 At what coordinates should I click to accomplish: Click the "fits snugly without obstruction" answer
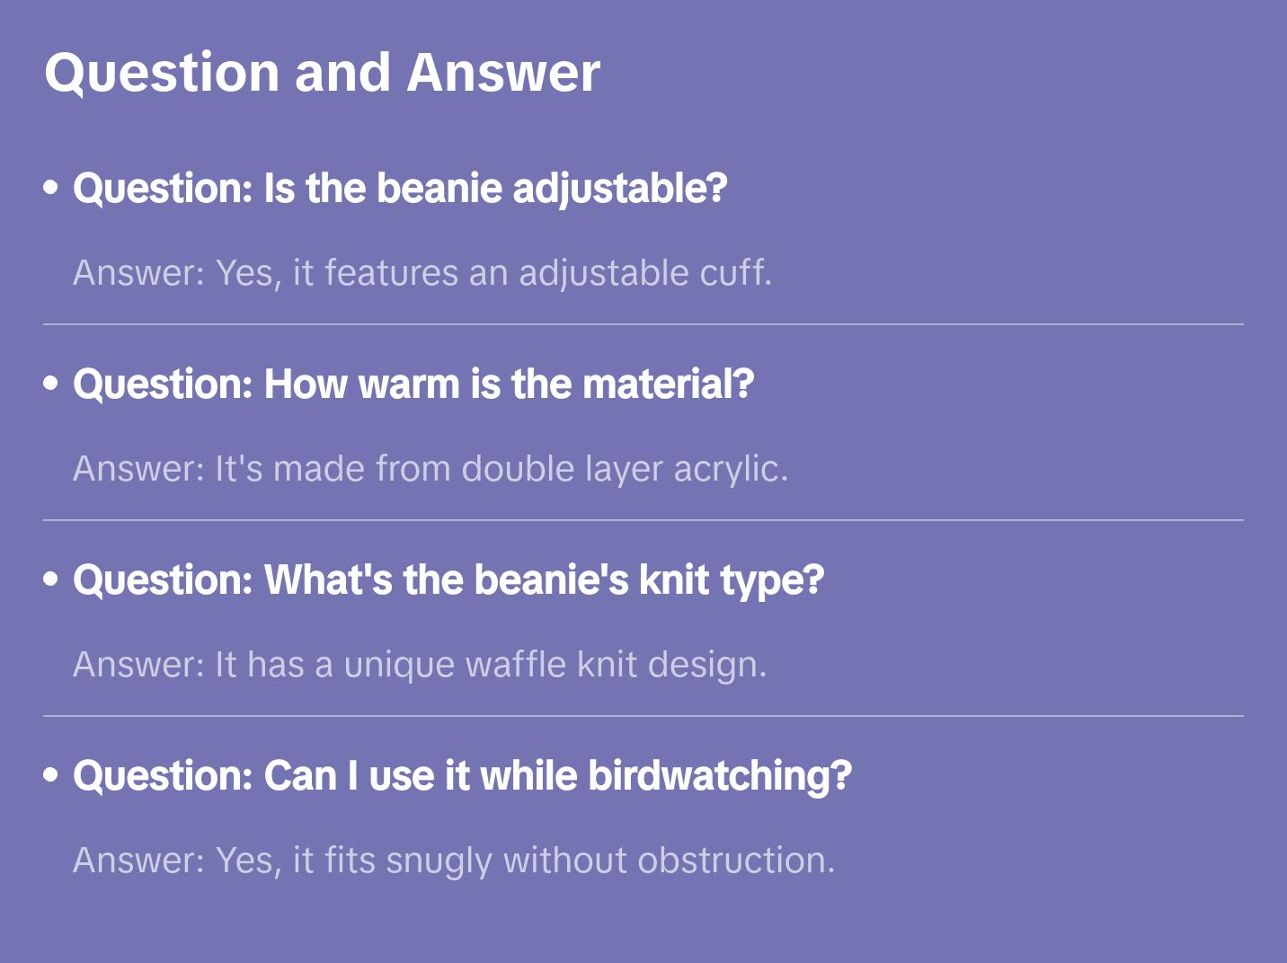(454, 861)
